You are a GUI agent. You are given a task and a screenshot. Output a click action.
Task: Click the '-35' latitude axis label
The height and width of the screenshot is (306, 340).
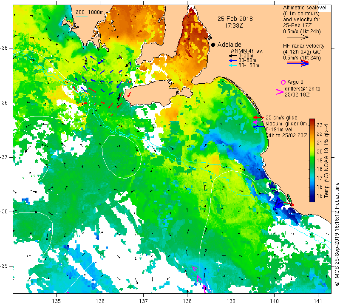4,48
